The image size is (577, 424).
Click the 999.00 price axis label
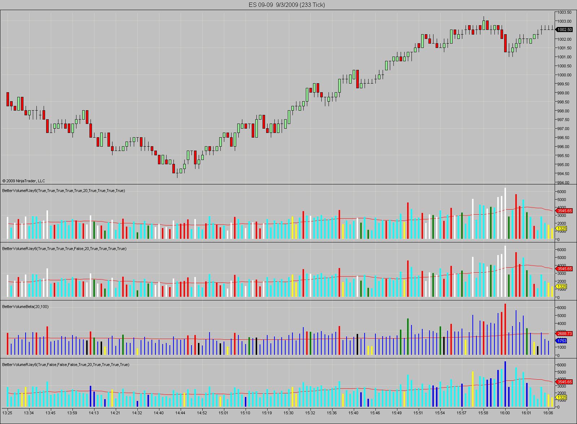point(564,93)
